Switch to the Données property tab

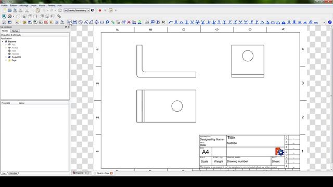(13, 173)
